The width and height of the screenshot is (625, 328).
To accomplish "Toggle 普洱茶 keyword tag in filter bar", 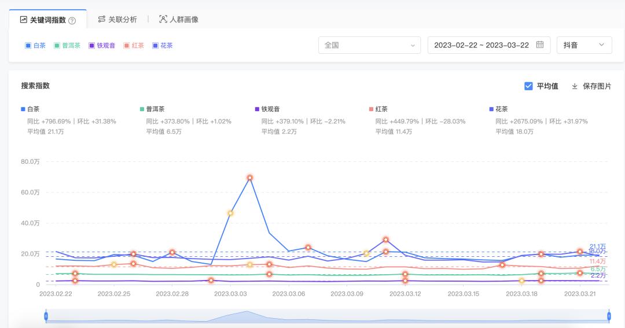I will [x=67, y=45].
